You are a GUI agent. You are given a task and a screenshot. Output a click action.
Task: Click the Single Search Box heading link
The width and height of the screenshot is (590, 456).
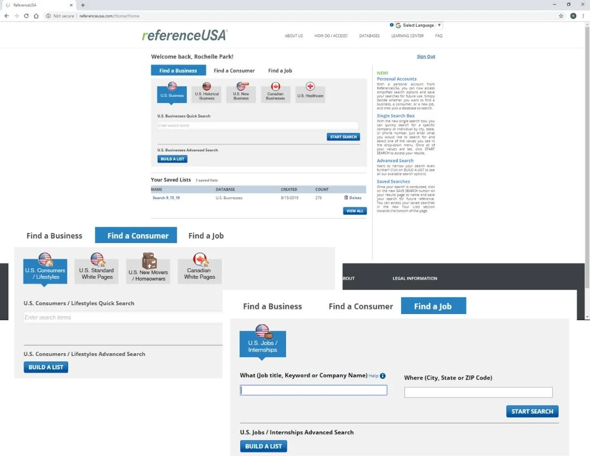(x=396, y=116)
